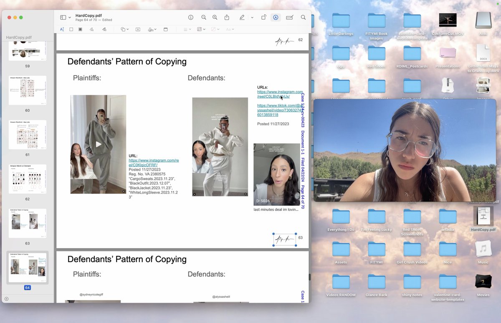
Task: Select page 64 thumbnail in sidebar
Action: pyautogui.click(x=28, y=267)
